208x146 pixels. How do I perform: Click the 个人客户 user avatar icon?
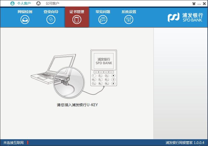(12, 3)
